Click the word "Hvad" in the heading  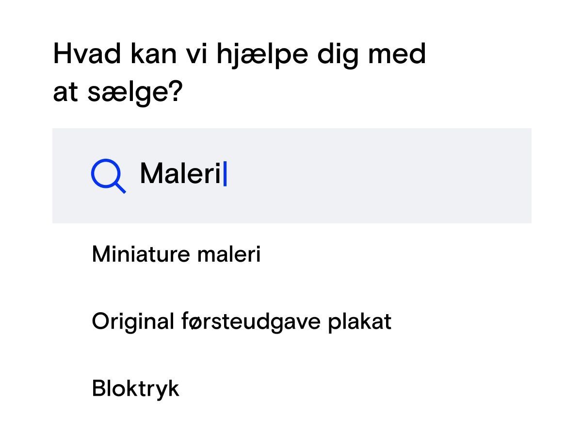(86, 54)
